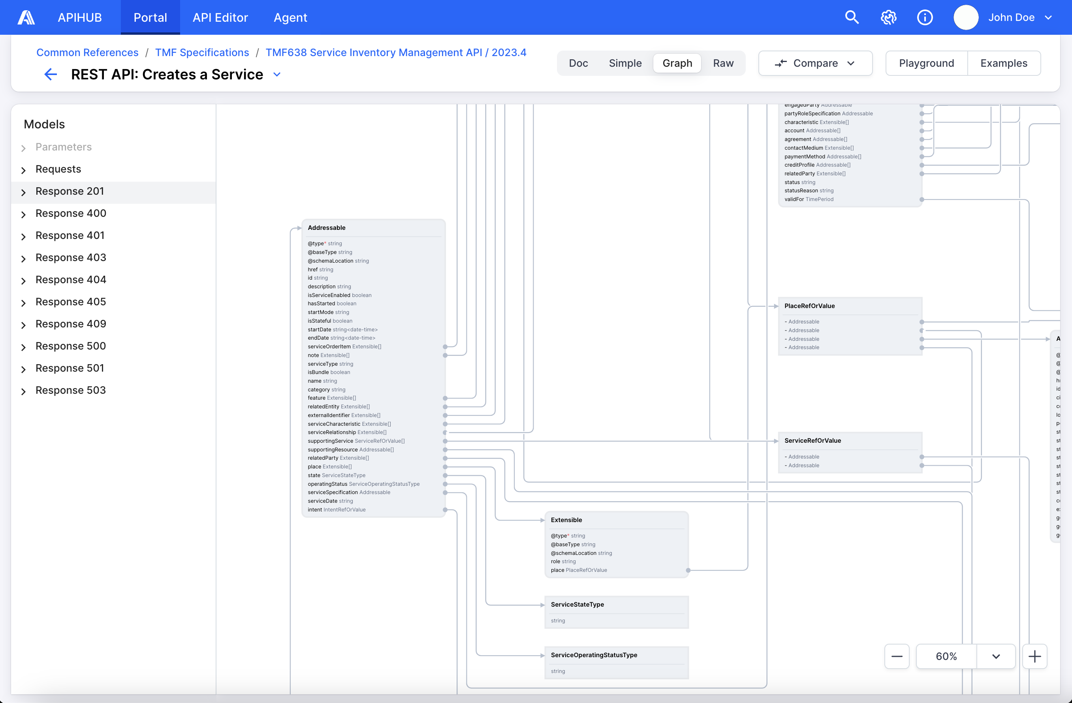Switch to Doc view
The width and height of the screenshot is (1072, 703).
578,63
